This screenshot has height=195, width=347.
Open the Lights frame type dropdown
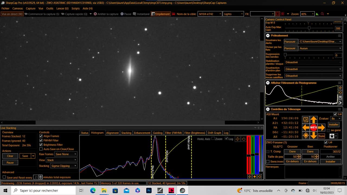click(233, 14)
